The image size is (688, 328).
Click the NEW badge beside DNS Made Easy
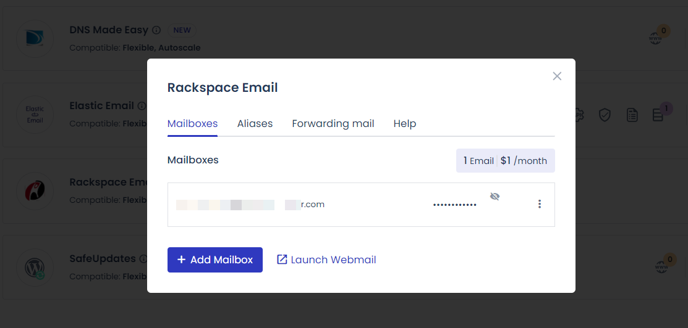[x=182, y=30]
